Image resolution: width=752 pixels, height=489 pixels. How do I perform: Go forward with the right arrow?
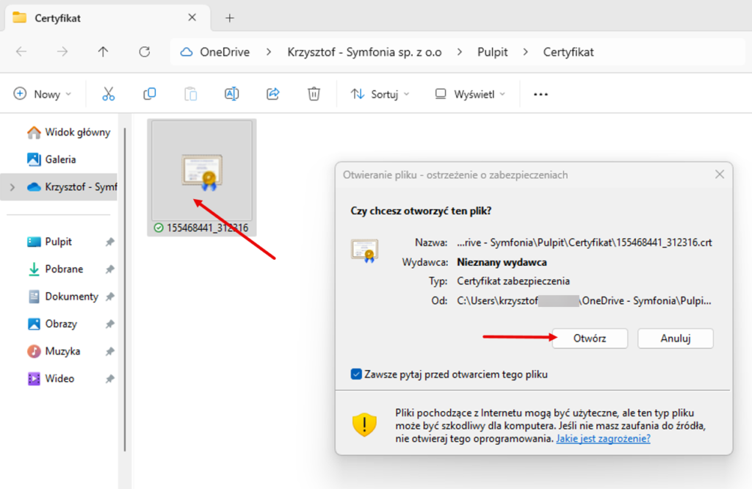62,52
